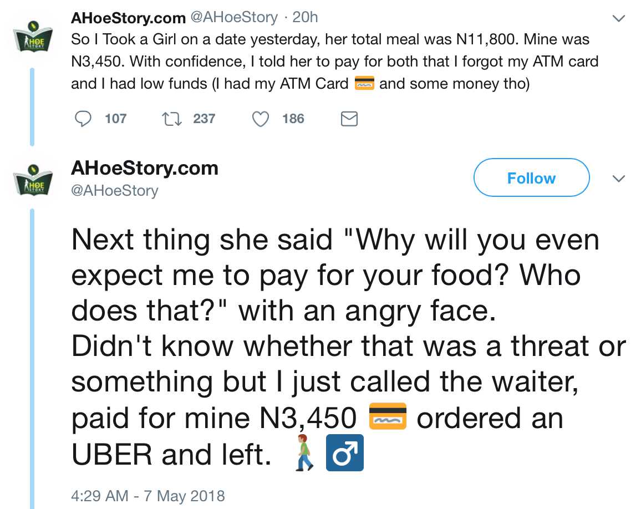Click the bold AHoeStory.com name in second tweet
The height and width of the screenshot is (509, 641).
145,168
